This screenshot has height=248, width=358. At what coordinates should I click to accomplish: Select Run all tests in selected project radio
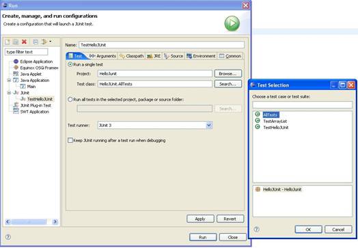click(x=70, y=99)
